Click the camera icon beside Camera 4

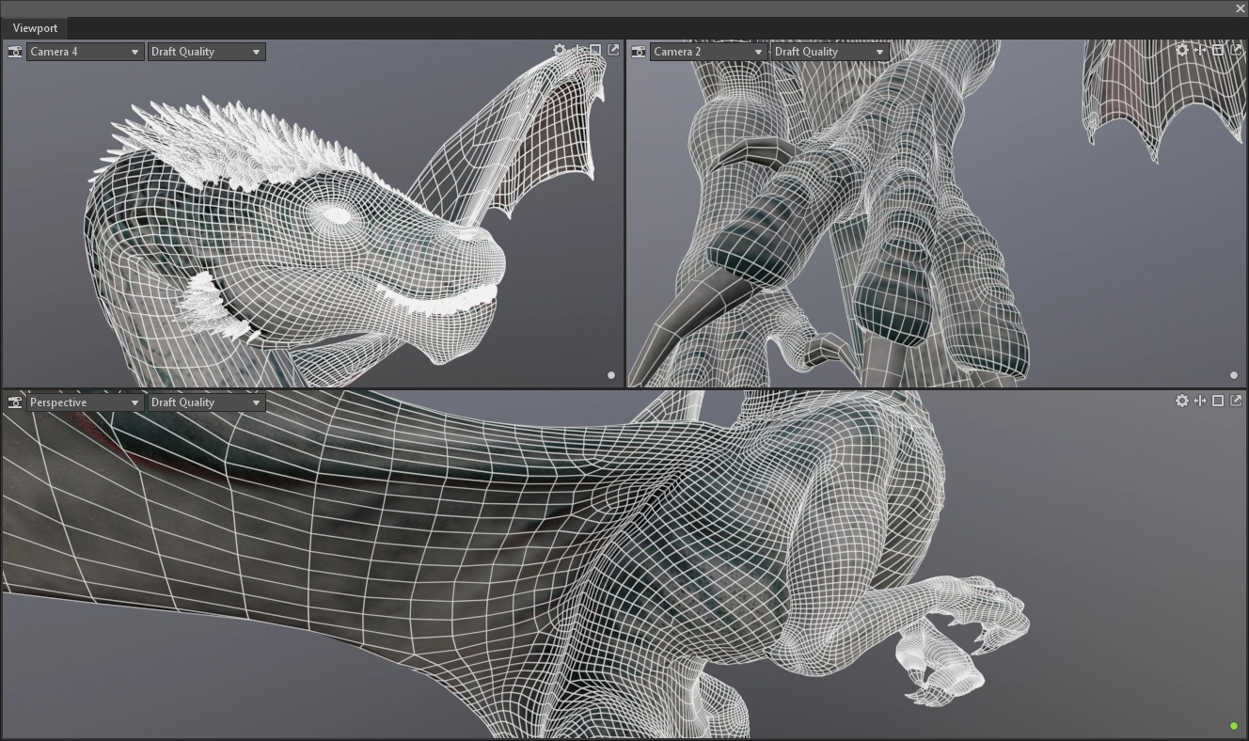(x=15, y=52)
